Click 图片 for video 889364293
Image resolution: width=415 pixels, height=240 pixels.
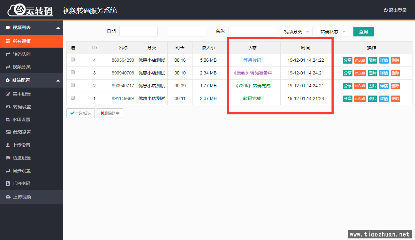pos(373,60)
